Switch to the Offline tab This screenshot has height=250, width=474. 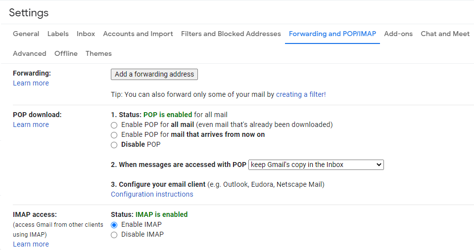pyautogui.click(x=66, y=53)
